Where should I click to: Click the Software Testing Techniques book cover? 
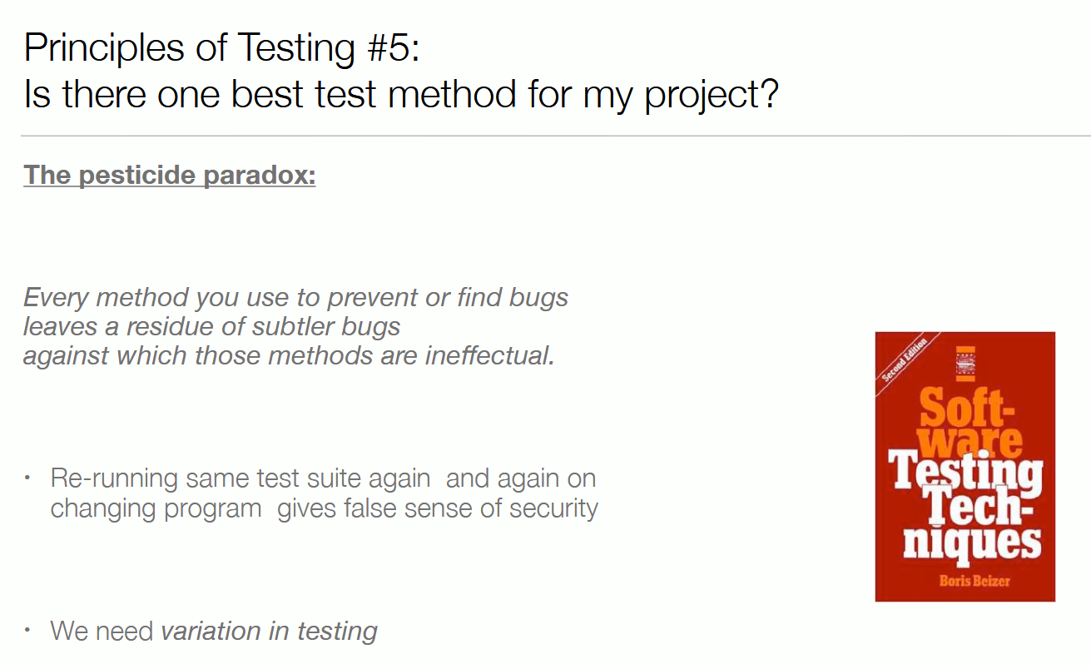[965, 466]
